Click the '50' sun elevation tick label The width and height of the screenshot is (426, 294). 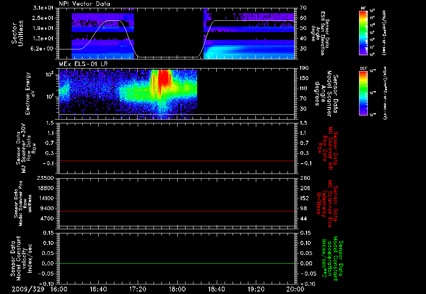[303, 28]
